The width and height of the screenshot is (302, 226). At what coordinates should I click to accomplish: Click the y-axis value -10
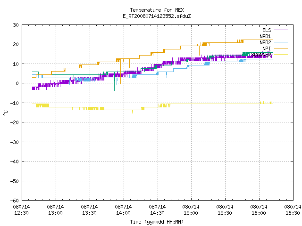[x=15, y=103]
